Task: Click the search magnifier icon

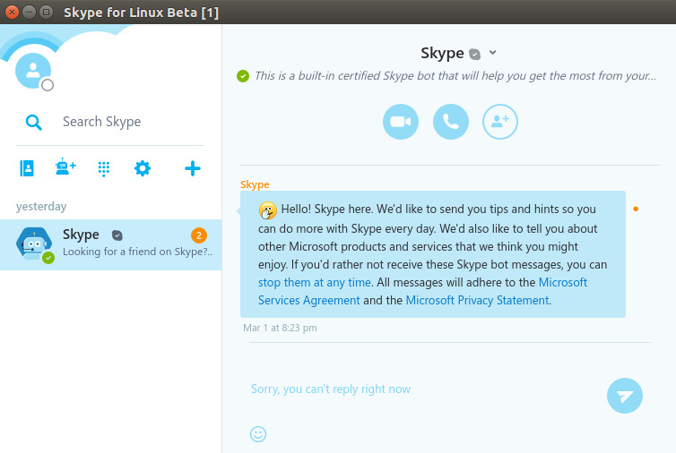Action: click(34, 123)
